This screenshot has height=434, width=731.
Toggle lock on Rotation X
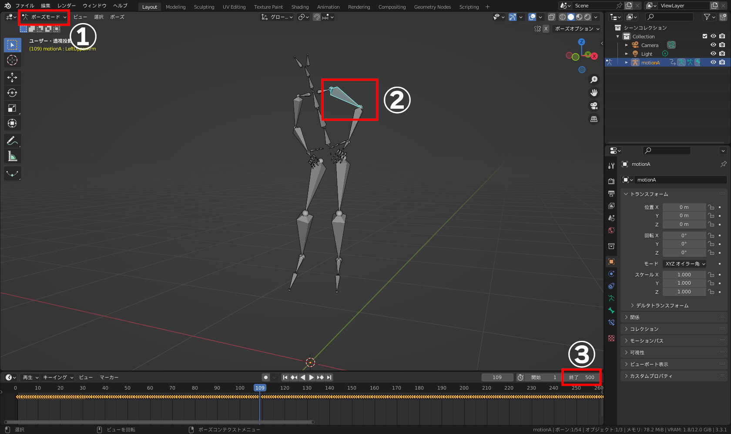click(x=711, y=236)
